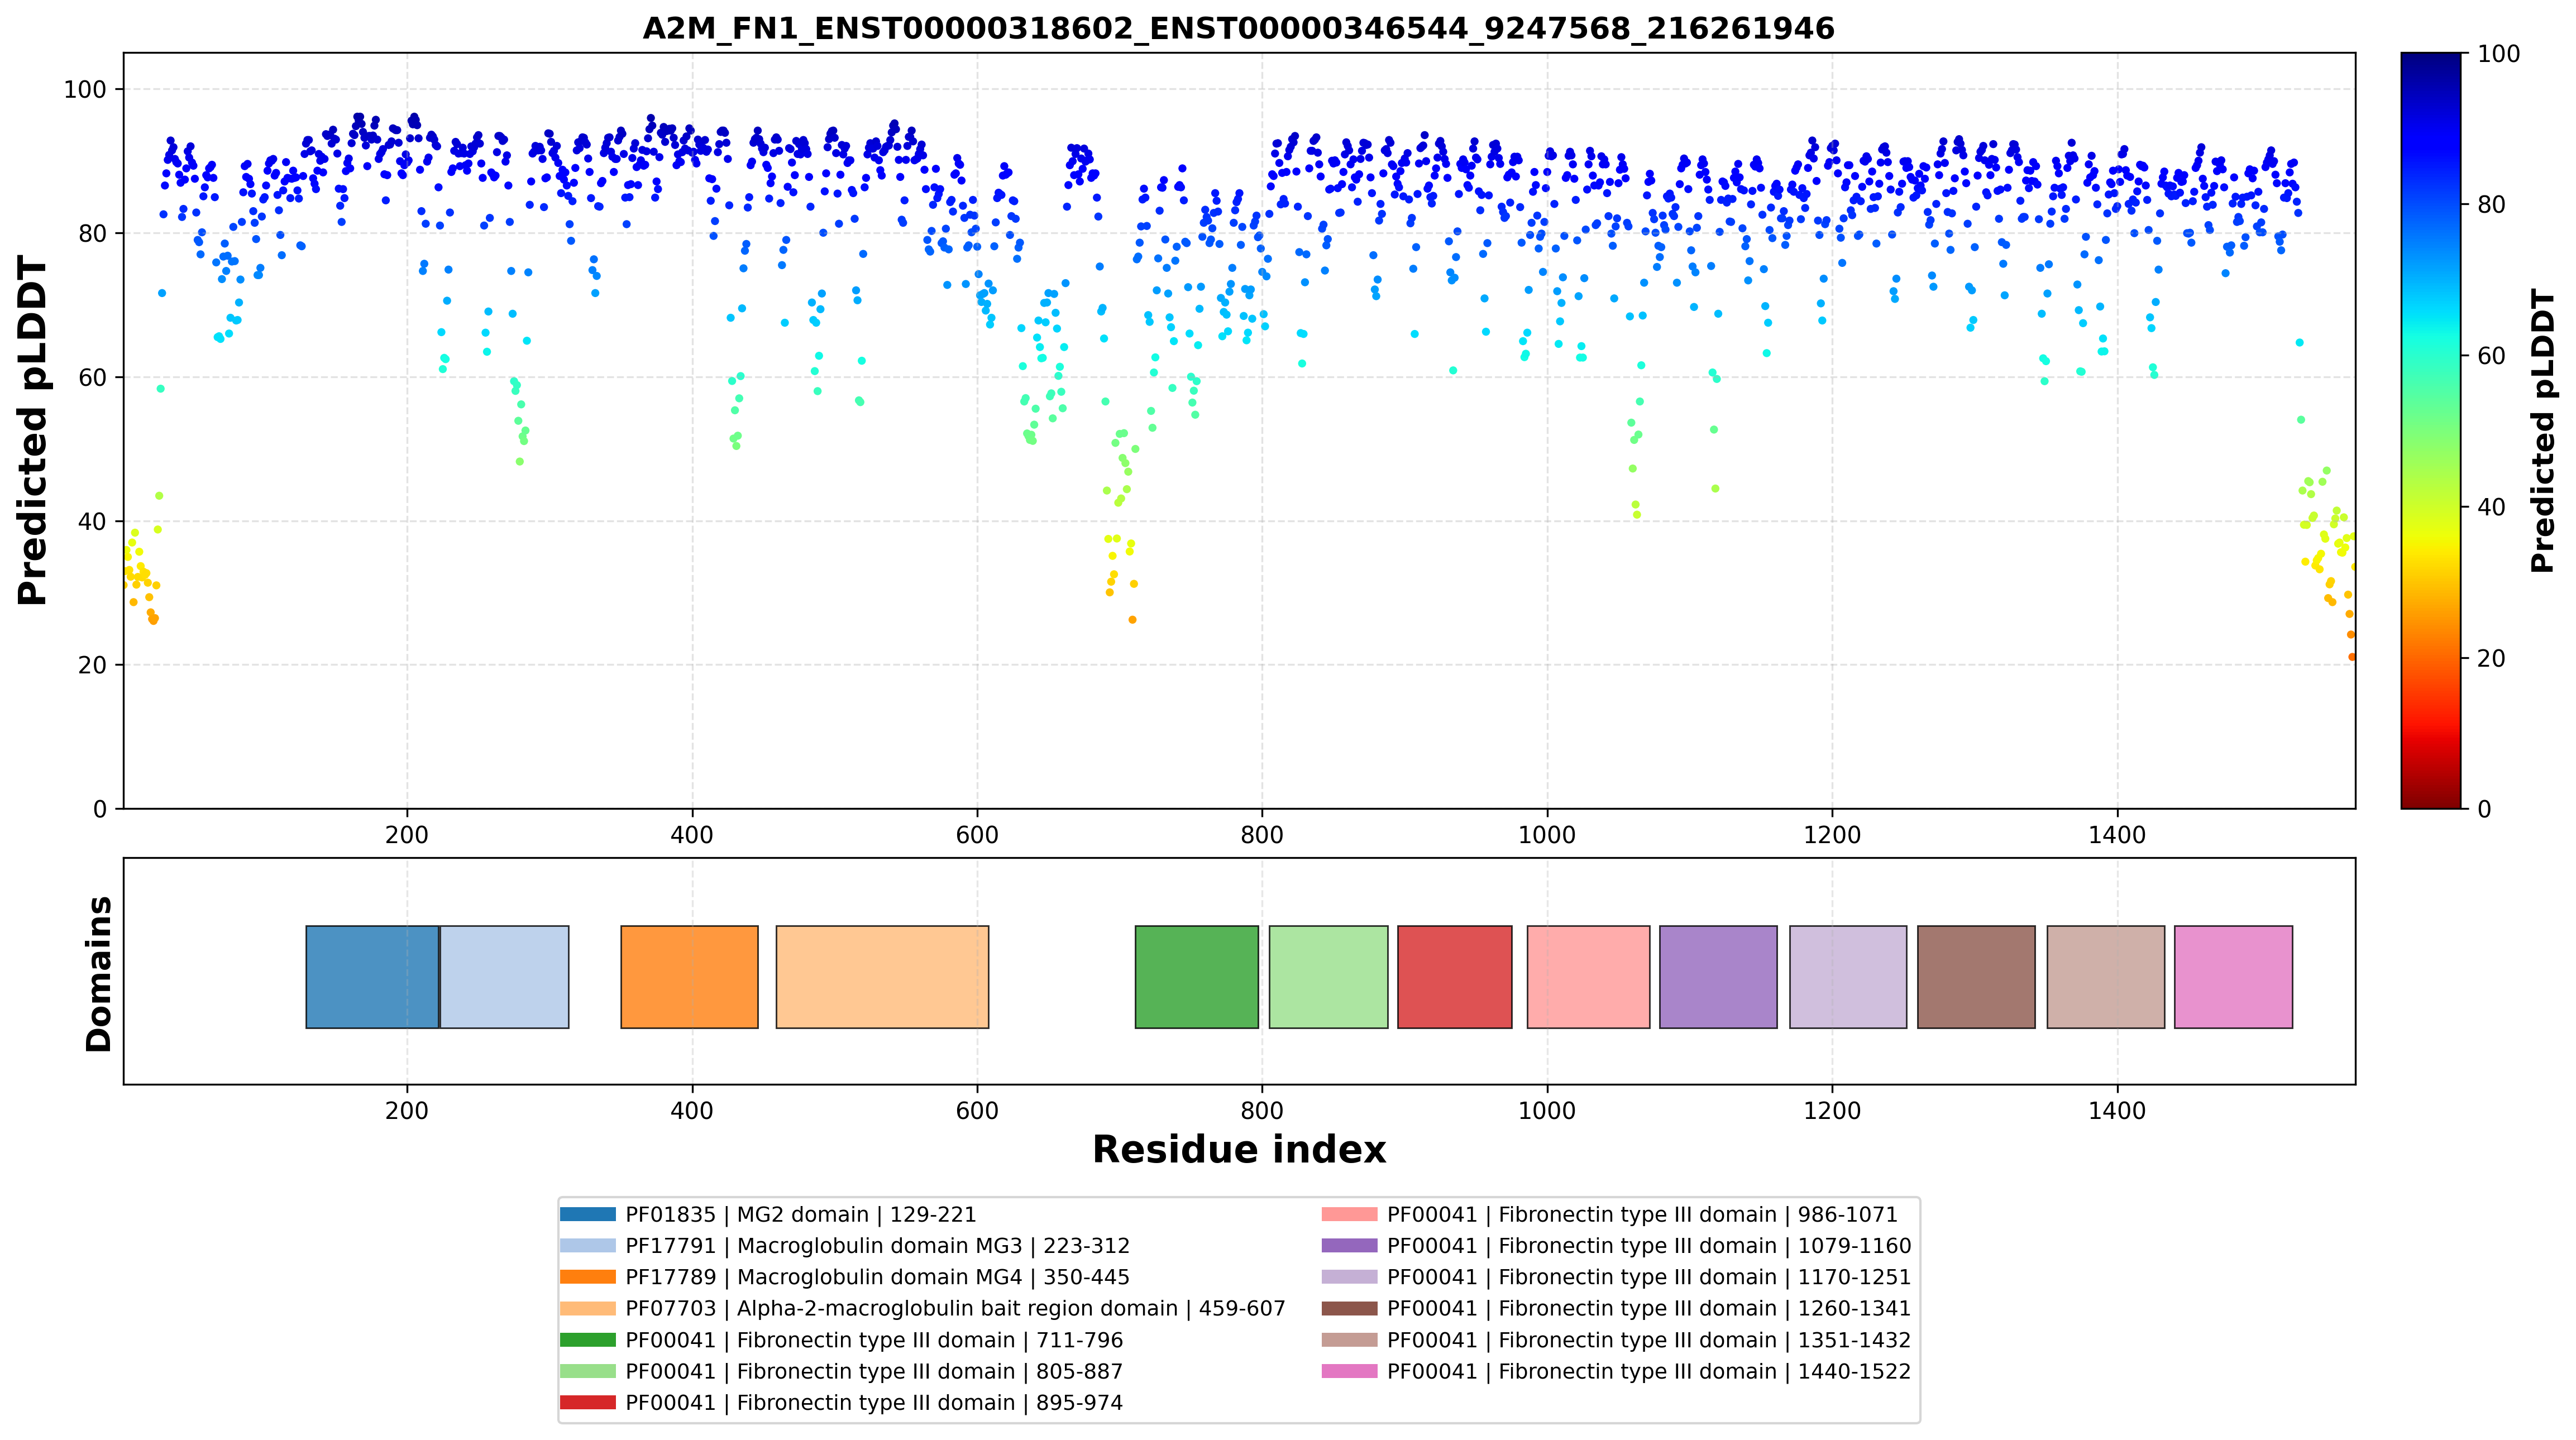Click the Alpha-2-macroglobulin bait region legend swatch
The height and width of the screenshot is (1440, 2576).
click(x=587, y=1308)
